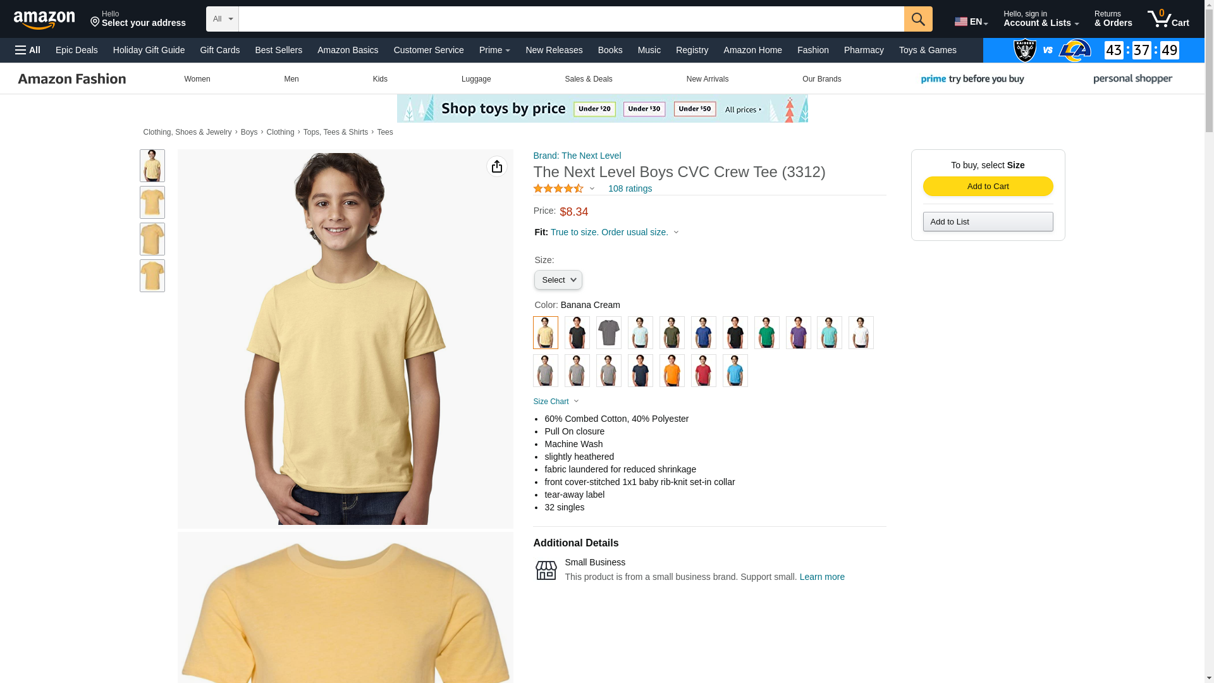This screenshot has height=683, width=1214.
Task: Open the search category All dropdown
Action: 222,19
